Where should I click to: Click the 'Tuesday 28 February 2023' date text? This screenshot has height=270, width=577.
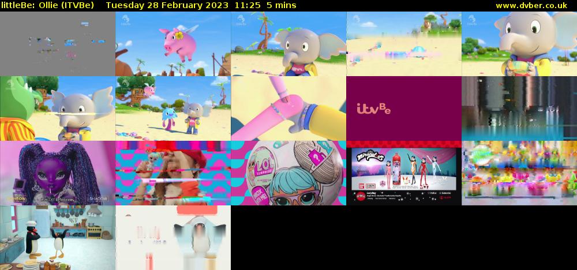167,6
